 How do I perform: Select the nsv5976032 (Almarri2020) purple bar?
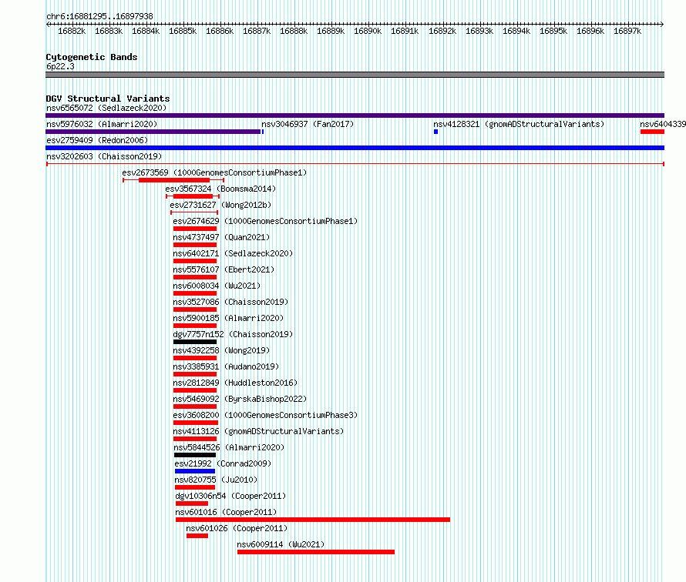click(153, 132)
